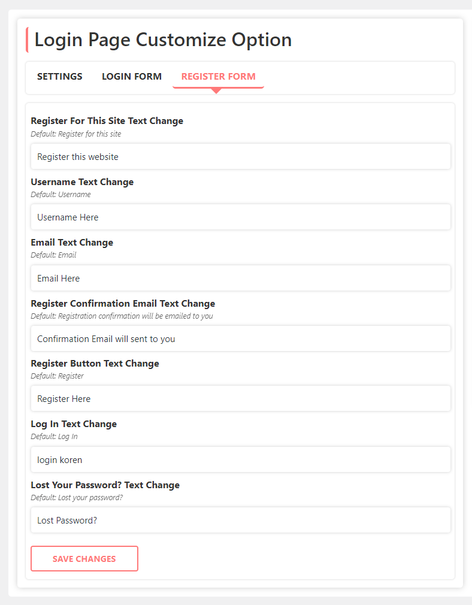
Task: Click the 'Email Text Change' label
Action: tap(72, 243)
